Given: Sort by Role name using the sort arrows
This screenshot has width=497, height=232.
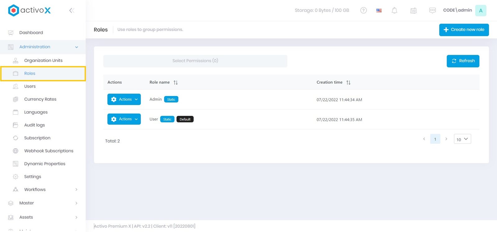Looking at the screenshot, I should pyautogui.click(x=176, y=82).
